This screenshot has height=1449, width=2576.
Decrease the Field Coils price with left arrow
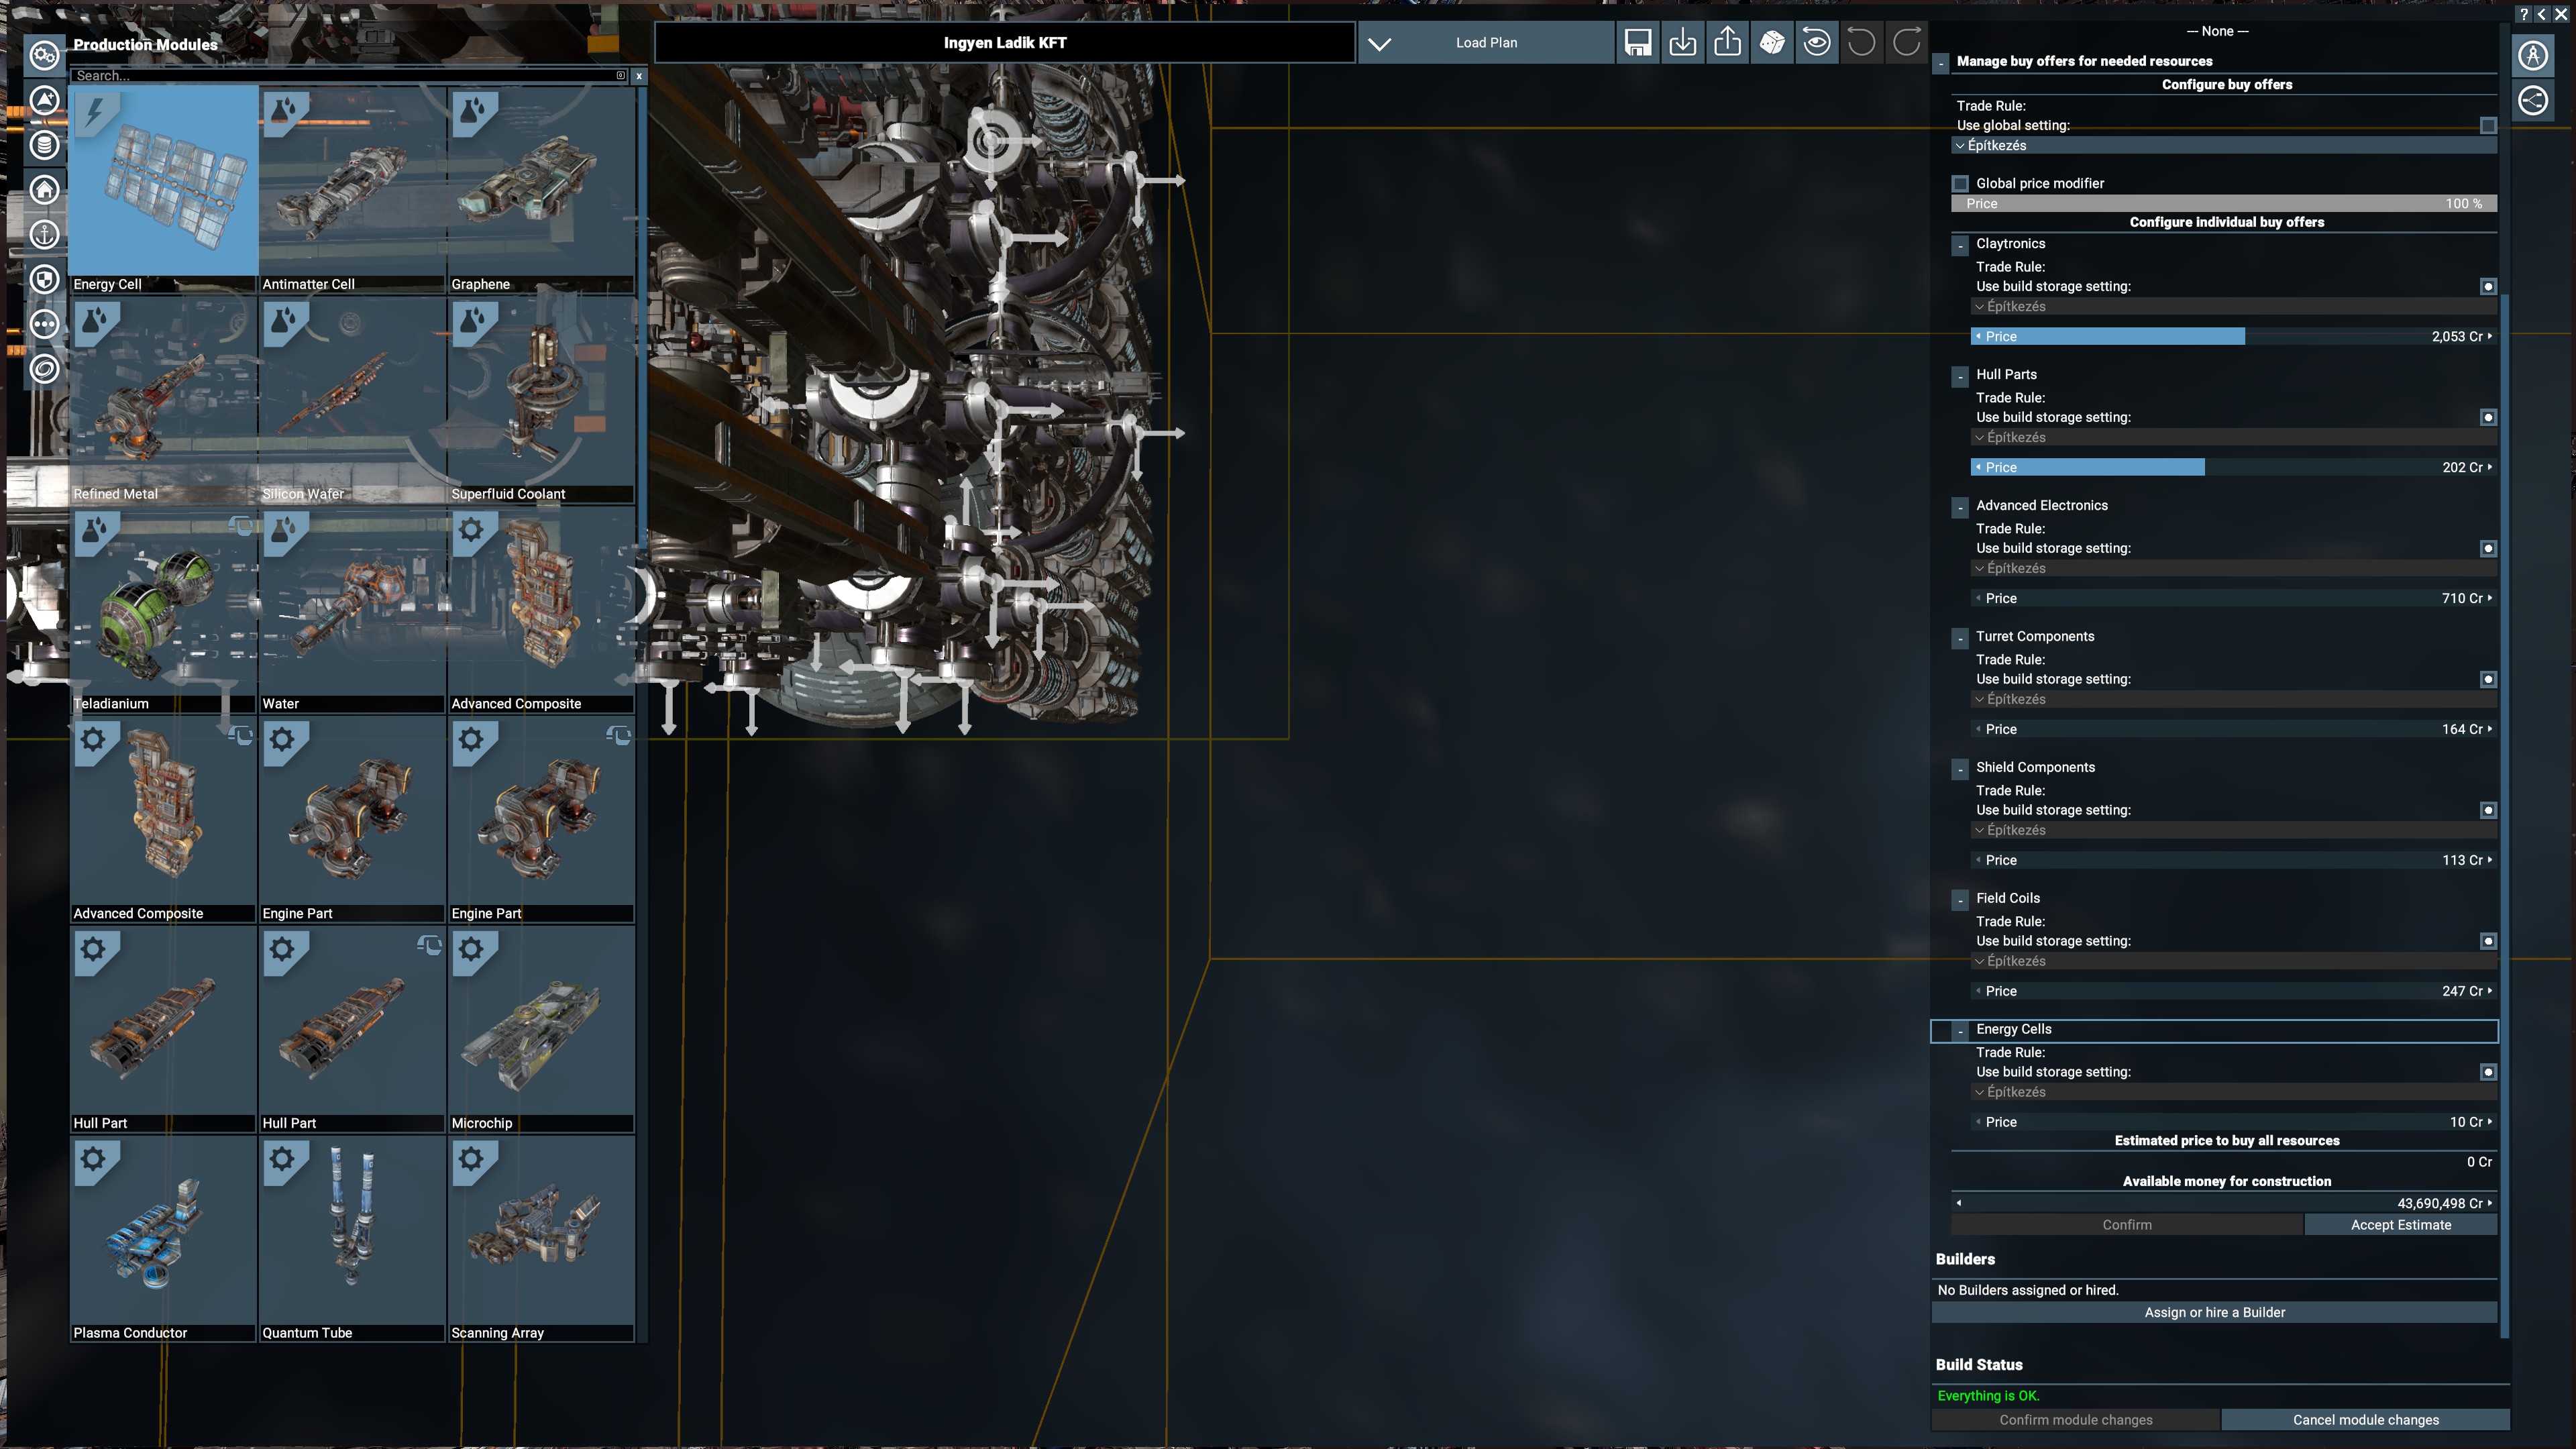click(1978, 991)
